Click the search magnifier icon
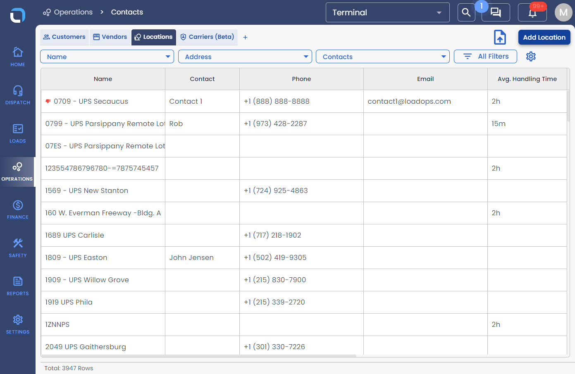Image resolution: width=575 pixels, height=374 pixels. [x=466, y=12]
